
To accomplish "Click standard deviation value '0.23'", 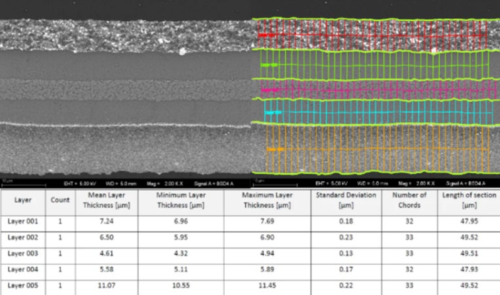I will pos(346,237).
